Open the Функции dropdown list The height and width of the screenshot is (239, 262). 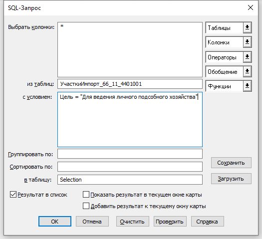point(229,86)
